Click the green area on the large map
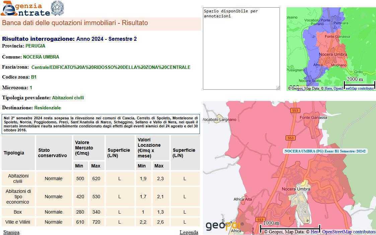Viewport: 376px width, 235px height. [358, 134]
